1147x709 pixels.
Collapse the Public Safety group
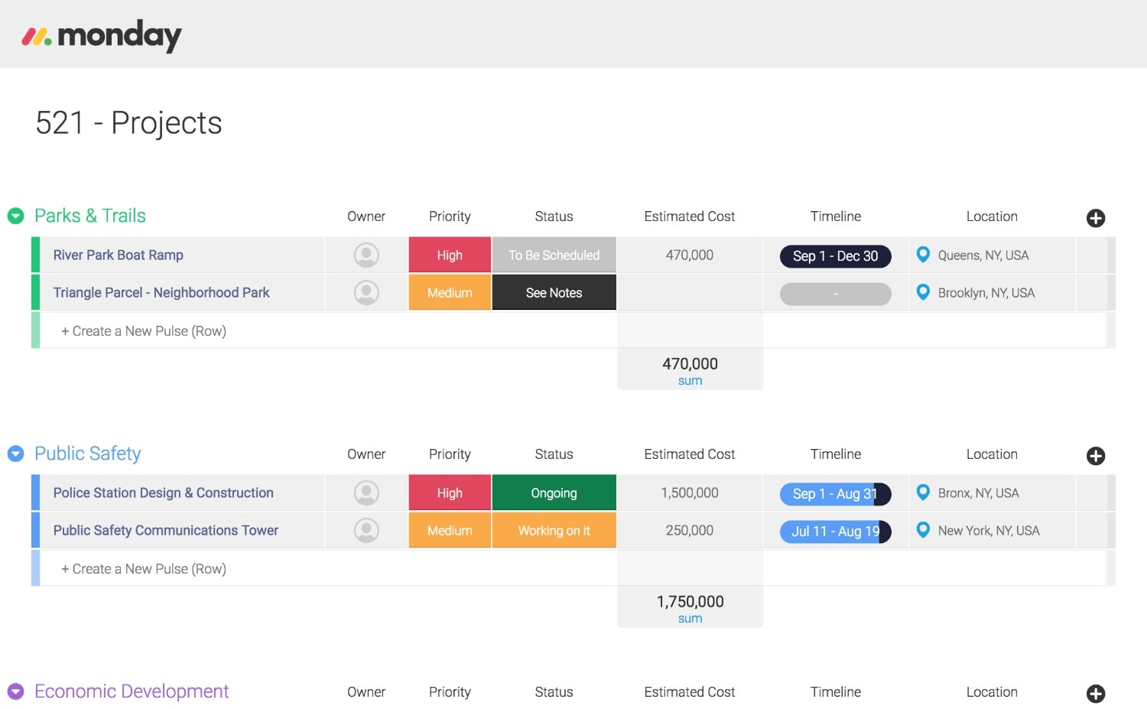tap(15, 454)
